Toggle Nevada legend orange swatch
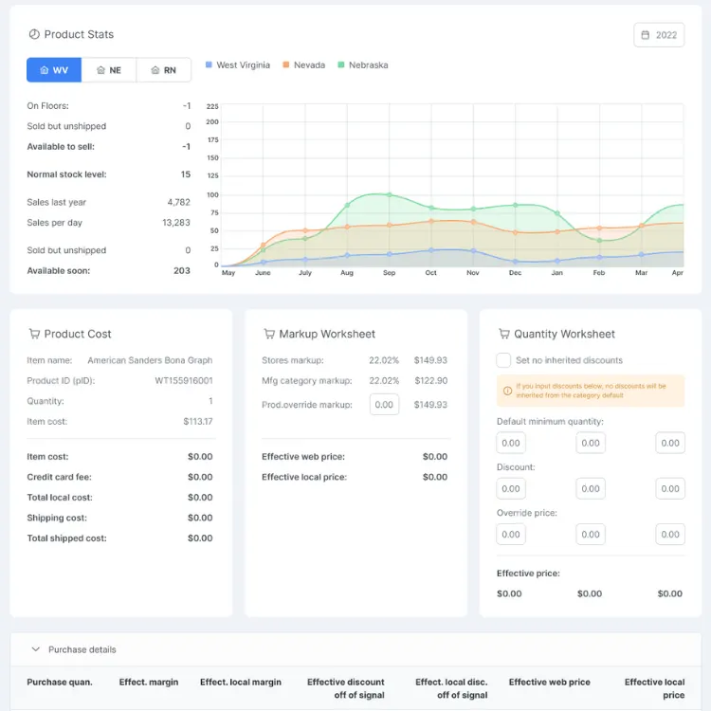 click(285, 64)
